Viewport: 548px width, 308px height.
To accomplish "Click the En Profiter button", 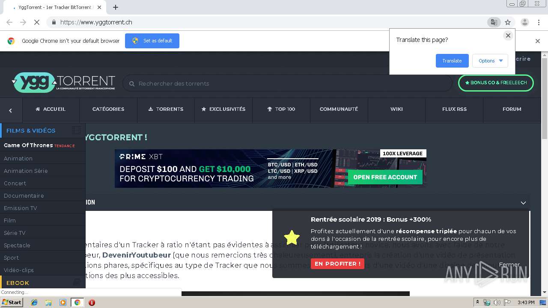I will (337, 264).
